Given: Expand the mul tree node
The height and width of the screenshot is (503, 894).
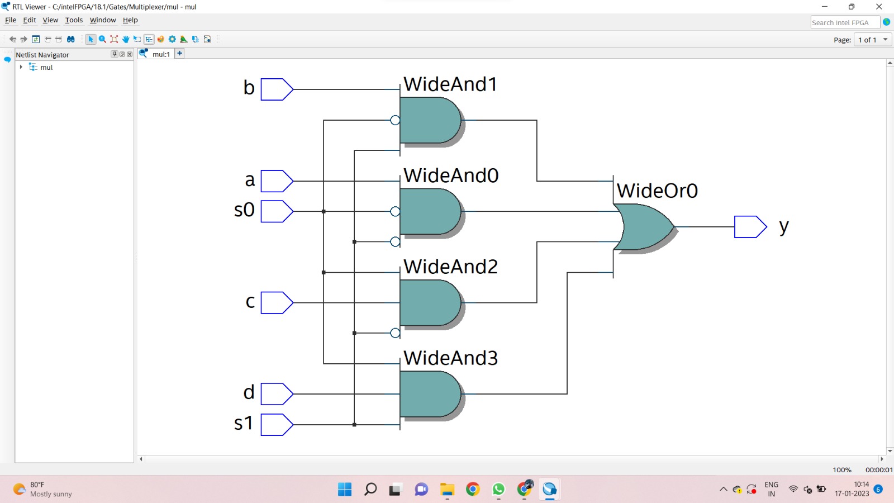Looking at the screenshot, I should [x=21, y=67].
